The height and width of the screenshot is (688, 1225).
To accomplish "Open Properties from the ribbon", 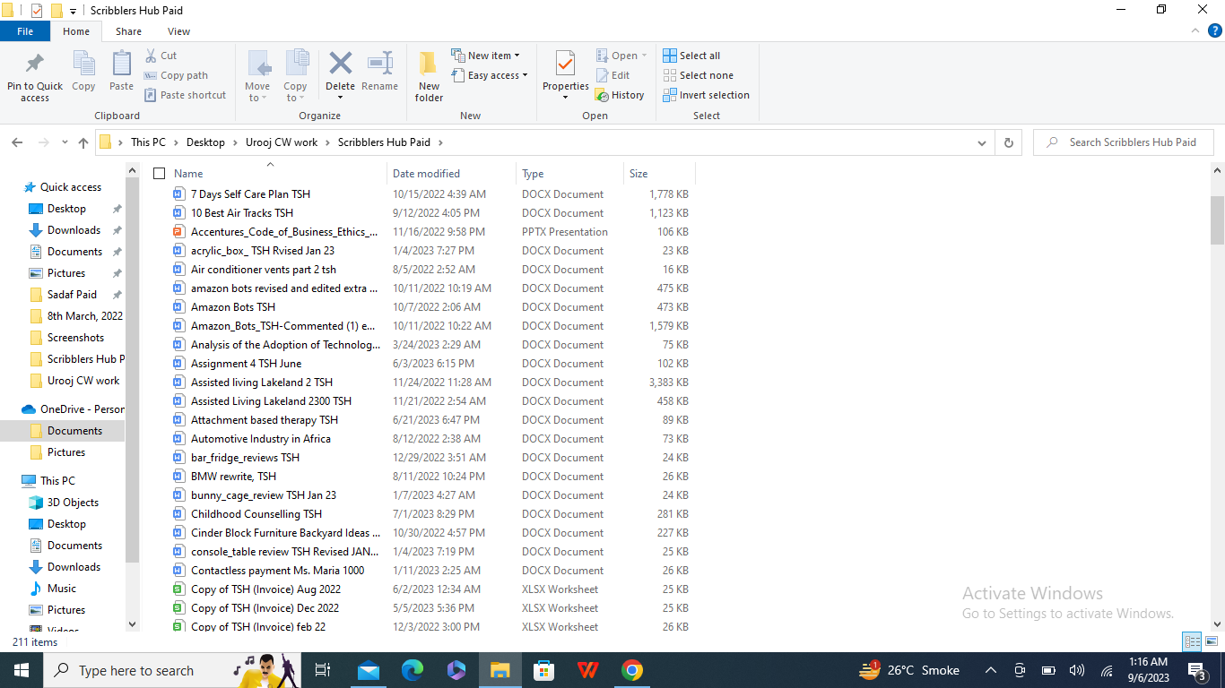I will click(565, 64).
